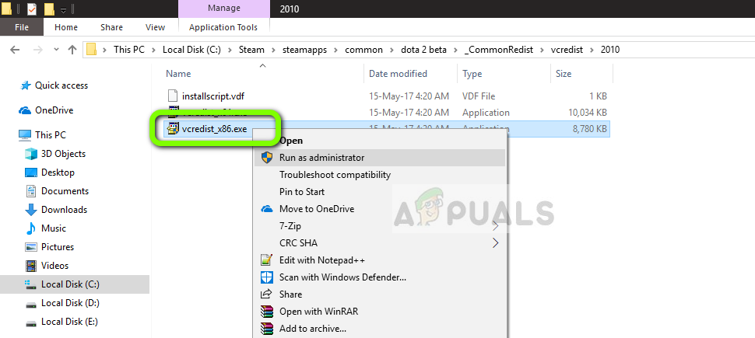The height and width of the screenshot is (338, 755).
Task: Navigate to _CommonRedist in address bar
Action: 499,50
